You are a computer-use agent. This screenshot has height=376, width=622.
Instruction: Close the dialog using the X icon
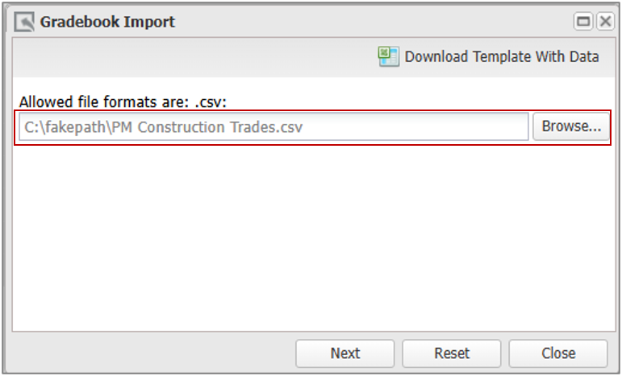pyautogui.click(x=605, y=22)
